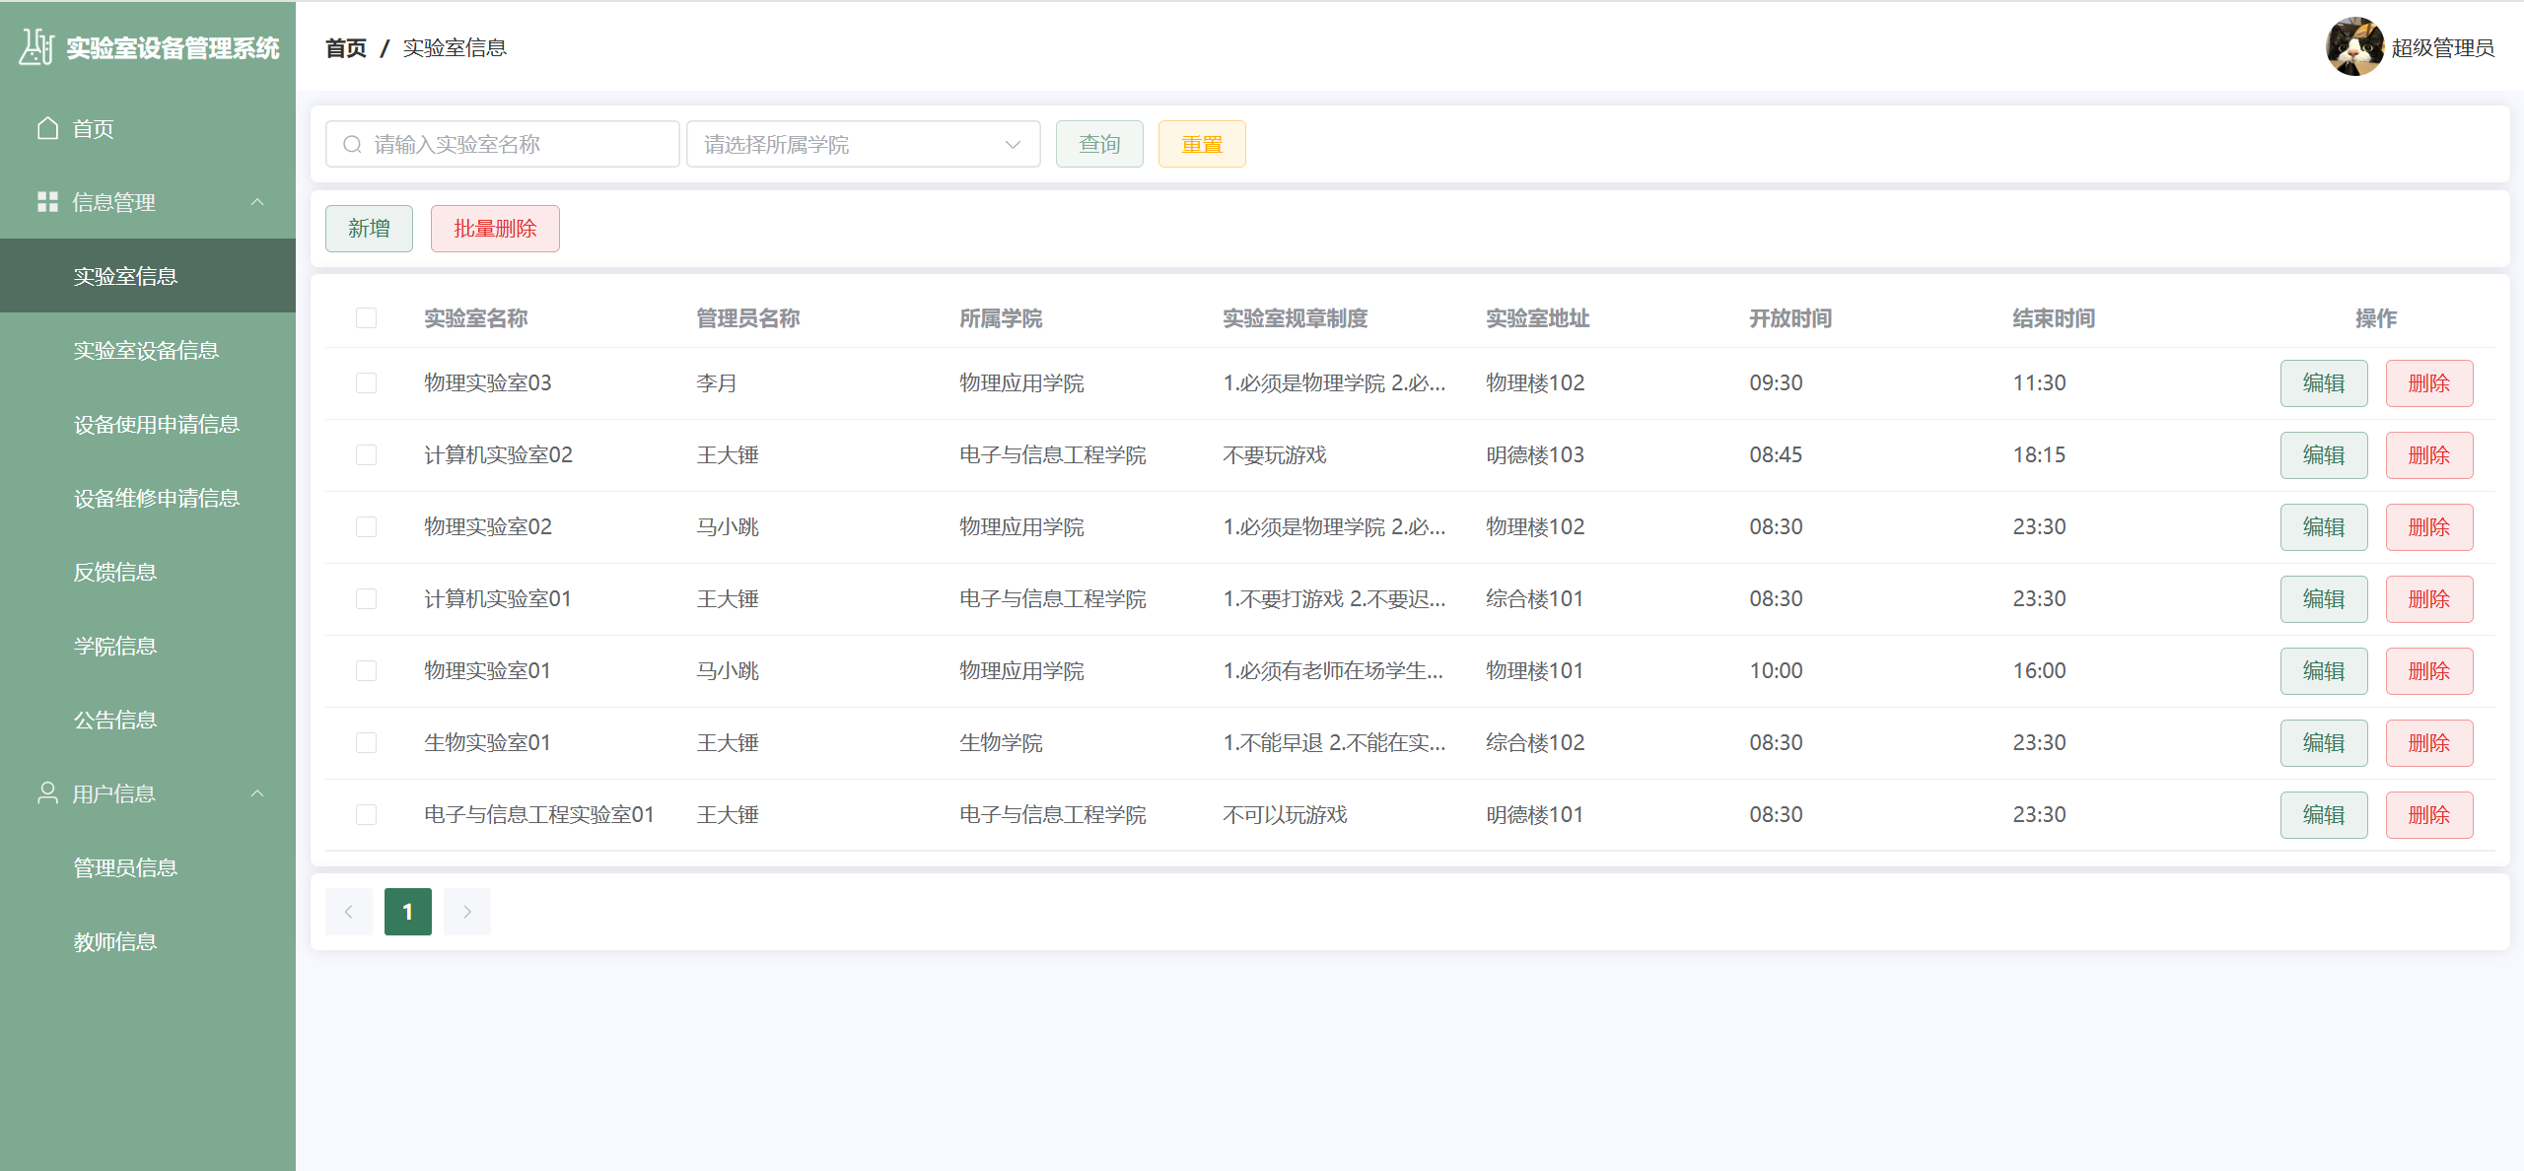The width and height of the screenshot is (2524, 1171).
Task: Check the 物理实验室03 row checkbox
Action: pyautogui.click(x=367, y=382)
